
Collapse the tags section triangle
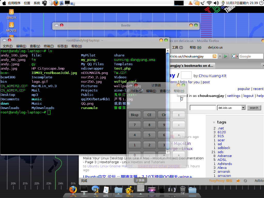(214, 122)
